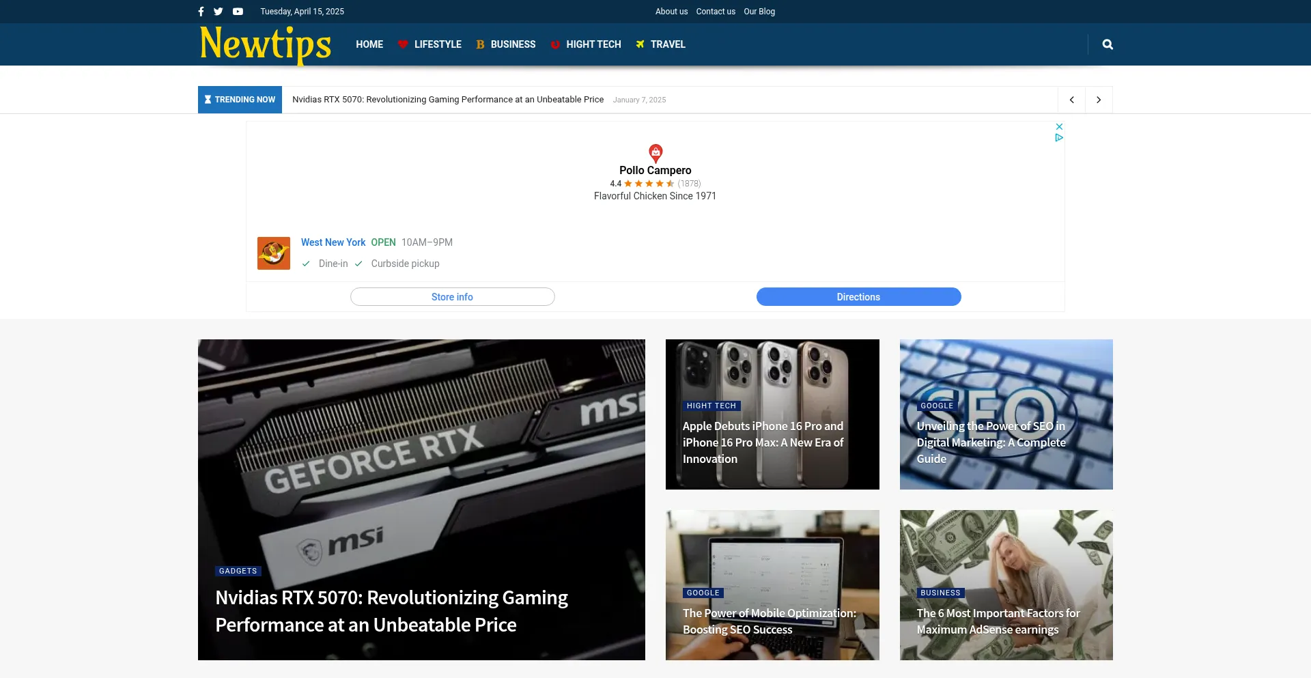Open trending Nvidias RTX 5070 headline
Screen dimensions: 1311x678
click(x=448, y=100)
